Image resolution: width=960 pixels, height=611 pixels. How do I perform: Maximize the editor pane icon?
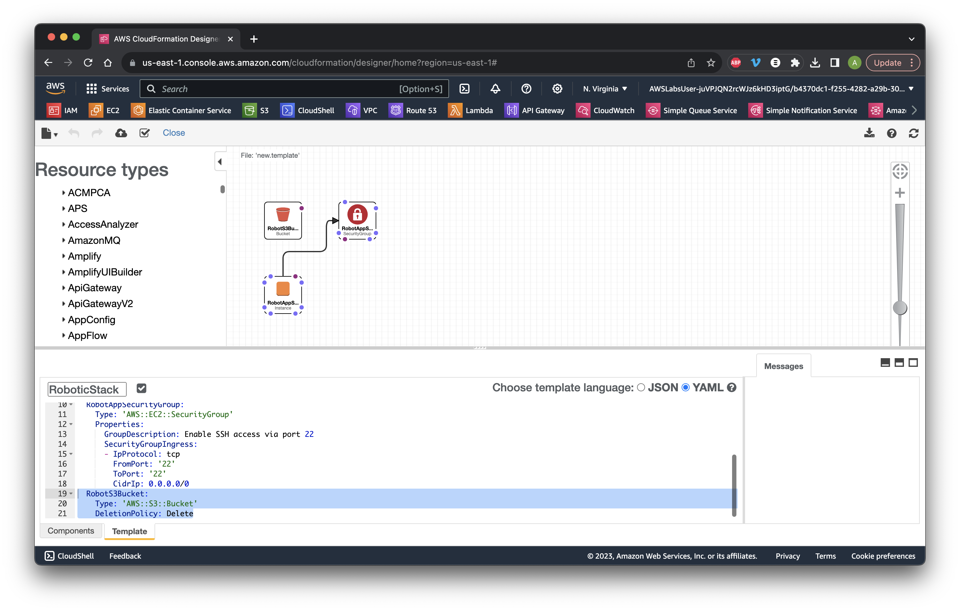[x=913, y=363]
